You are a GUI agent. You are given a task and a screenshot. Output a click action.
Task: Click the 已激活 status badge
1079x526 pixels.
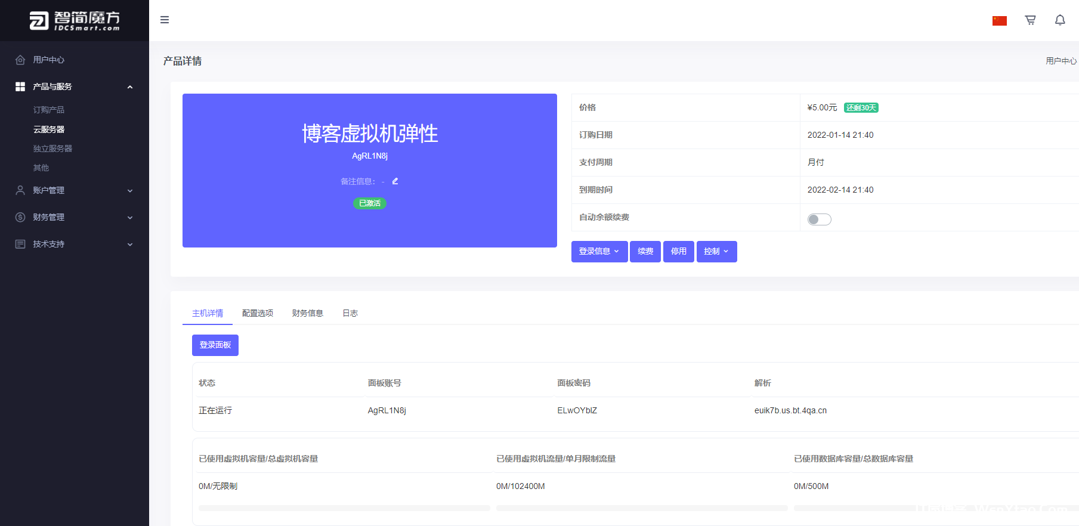[x=370, y=203]
